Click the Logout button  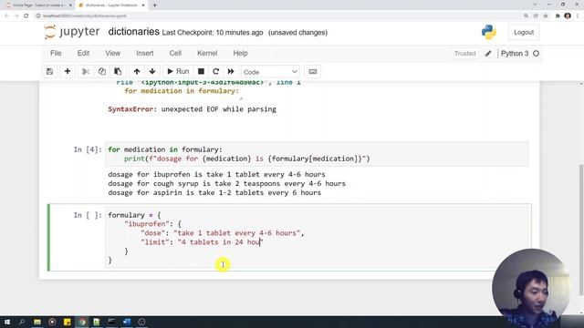pos(524,33)
